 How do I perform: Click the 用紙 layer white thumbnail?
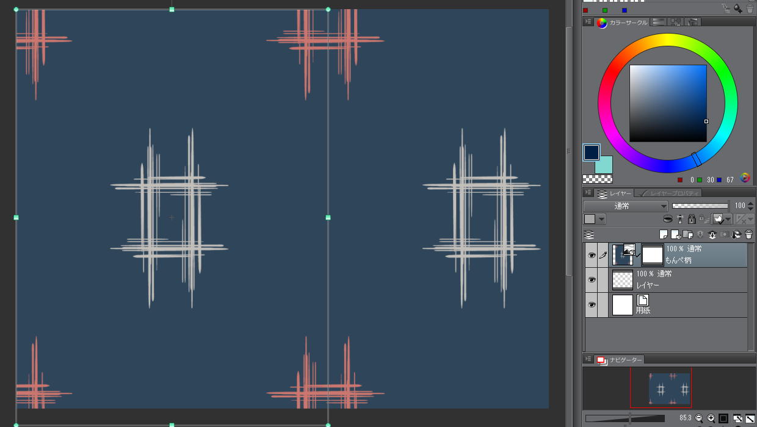pyautogui.click(x=622, y=305)
